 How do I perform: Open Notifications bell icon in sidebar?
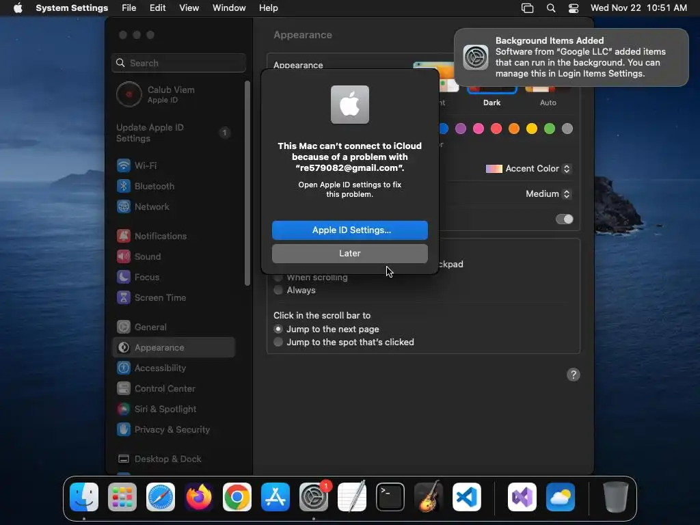pos(124,236)
